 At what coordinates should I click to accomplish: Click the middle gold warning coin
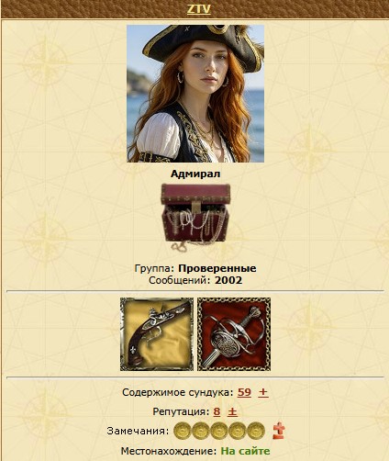pos(219,431)
